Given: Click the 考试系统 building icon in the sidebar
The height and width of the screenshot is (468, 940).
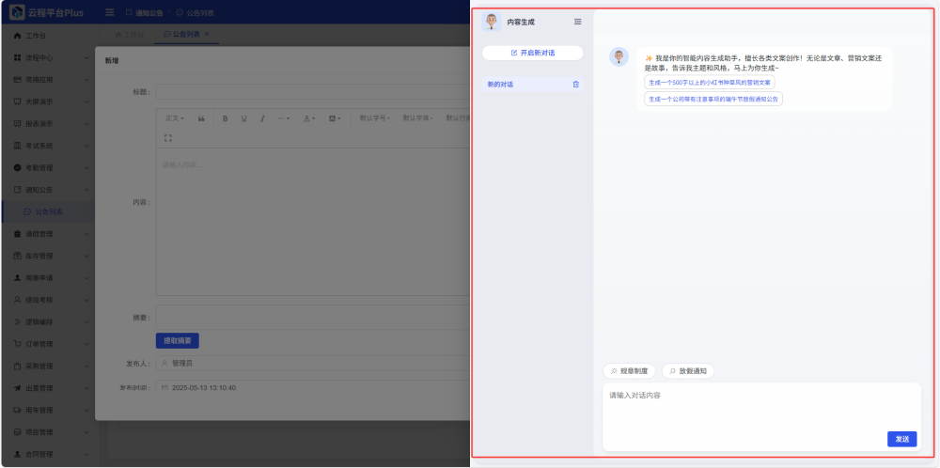Looking at the screenshot, I should click(17, 146).
